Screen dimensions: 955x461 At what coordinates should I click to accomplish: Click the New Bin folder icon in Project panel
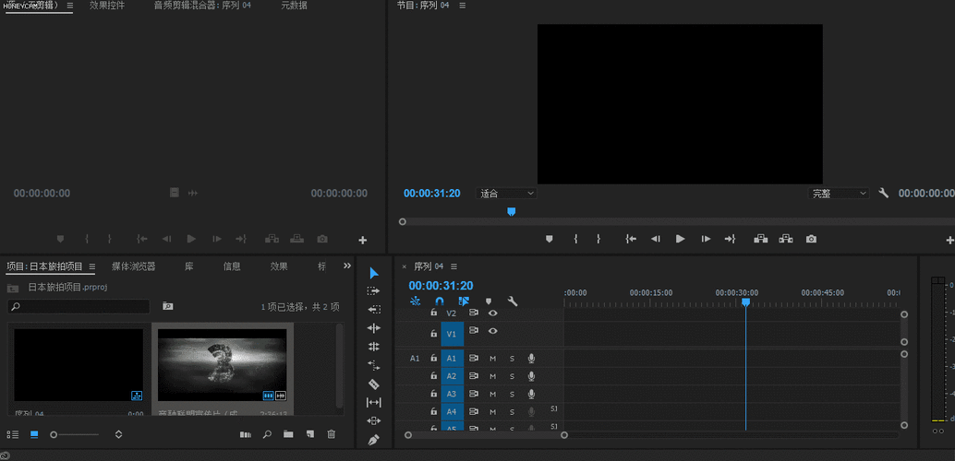pyautogui.click(x=288, y=434)
